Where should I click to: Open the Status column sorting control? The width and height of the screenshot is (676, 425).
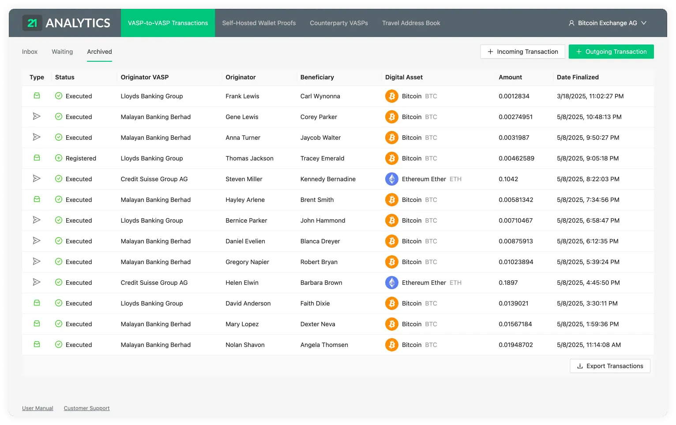[x=64, y=77]
